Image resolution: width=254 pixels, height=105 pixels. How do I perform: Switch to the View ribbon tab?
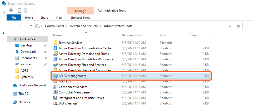pos(59,18)
